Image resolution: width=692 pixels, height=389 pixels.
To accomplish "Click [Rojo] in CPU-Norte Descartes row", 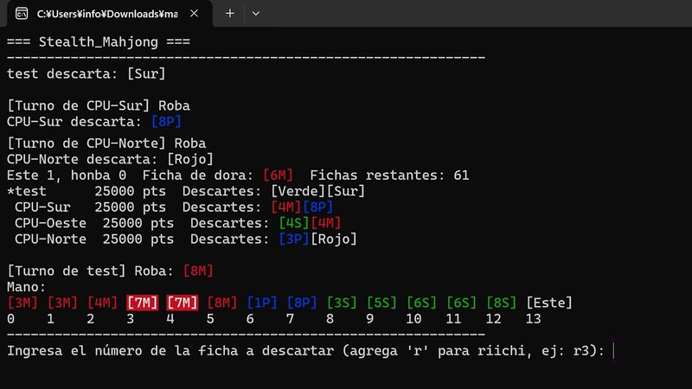I will point(334,239).
